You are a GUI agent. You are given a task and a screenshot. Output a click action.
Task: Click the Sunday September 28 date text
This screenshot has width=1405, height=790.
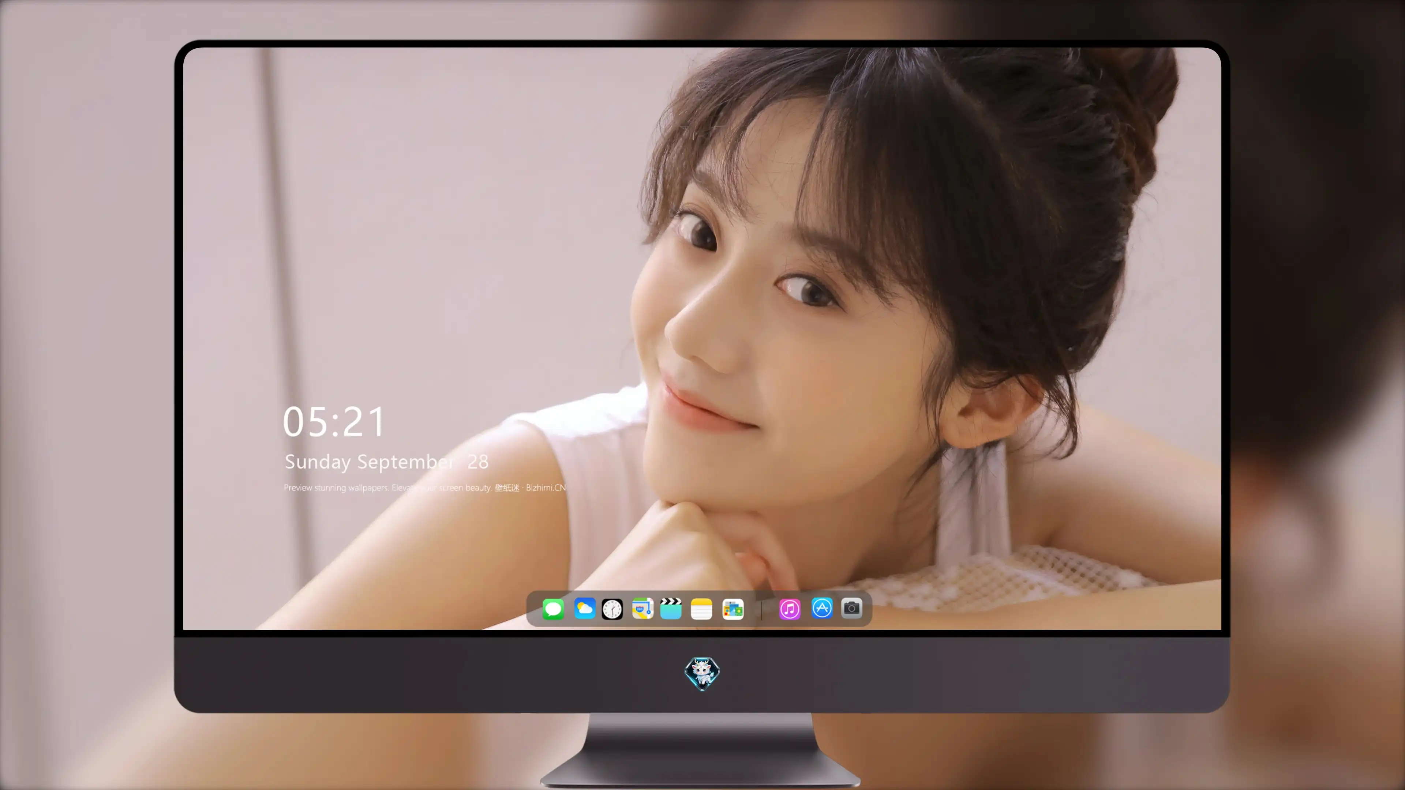tap(386, 462)
